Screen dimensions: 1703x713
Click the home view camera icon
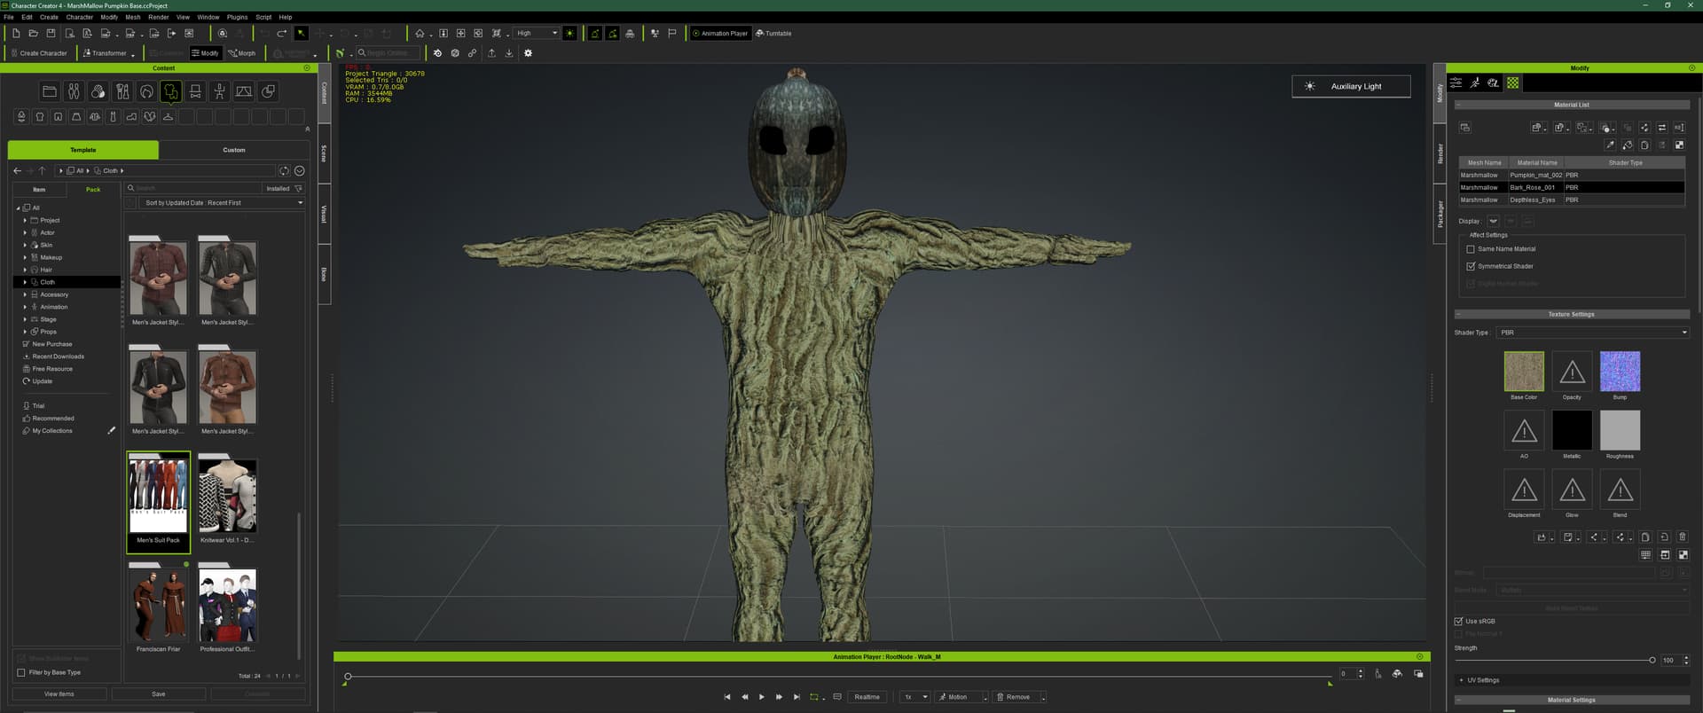point(420,34)
